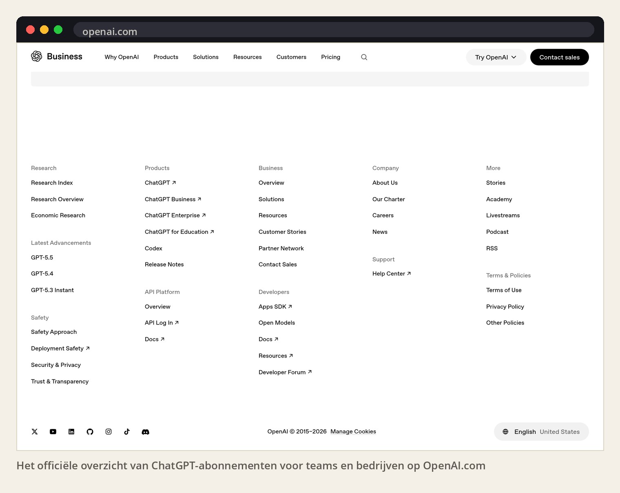
Task: Open Our Charter link
Action: click(389, 199)
